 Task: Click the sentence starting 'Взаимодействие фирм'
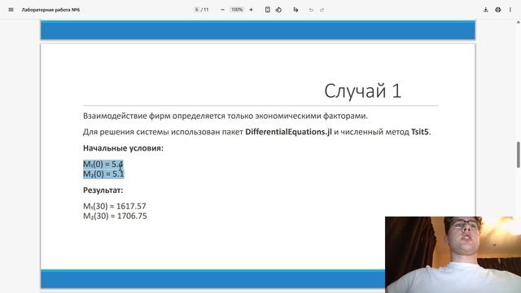click(x=225, y=116)
